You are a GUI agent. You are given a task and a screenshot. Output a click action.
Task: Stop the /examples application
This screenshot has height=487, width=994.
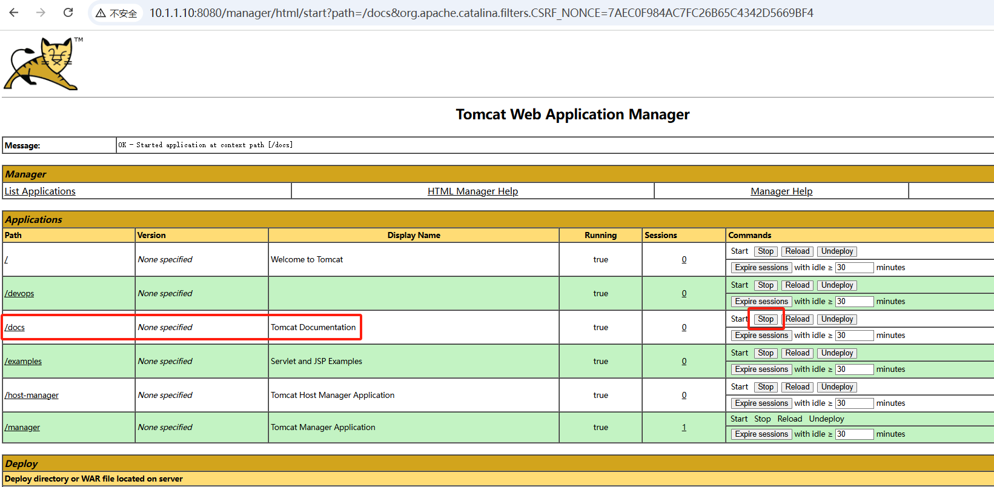(x=766, y=353)
